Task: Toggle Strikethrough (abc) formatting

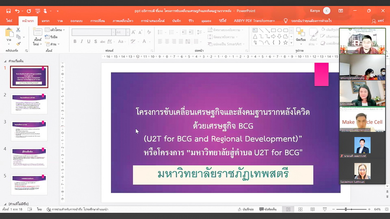Action: coord(102,41)
